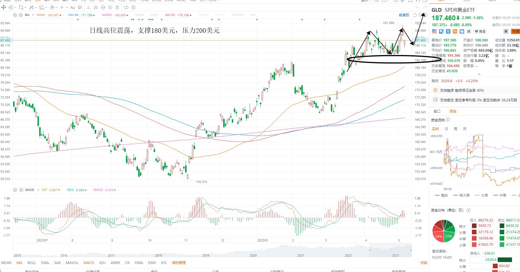Image resolution: width=520 pixels, height=272 pixels.
Task: Switch to the 盘口 tab
Action: point(437,111)
